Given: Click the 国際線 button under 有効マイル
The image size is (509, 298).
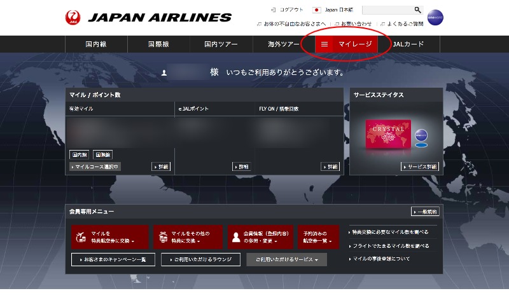Looking at the screenshot, I should click(103, 154).
